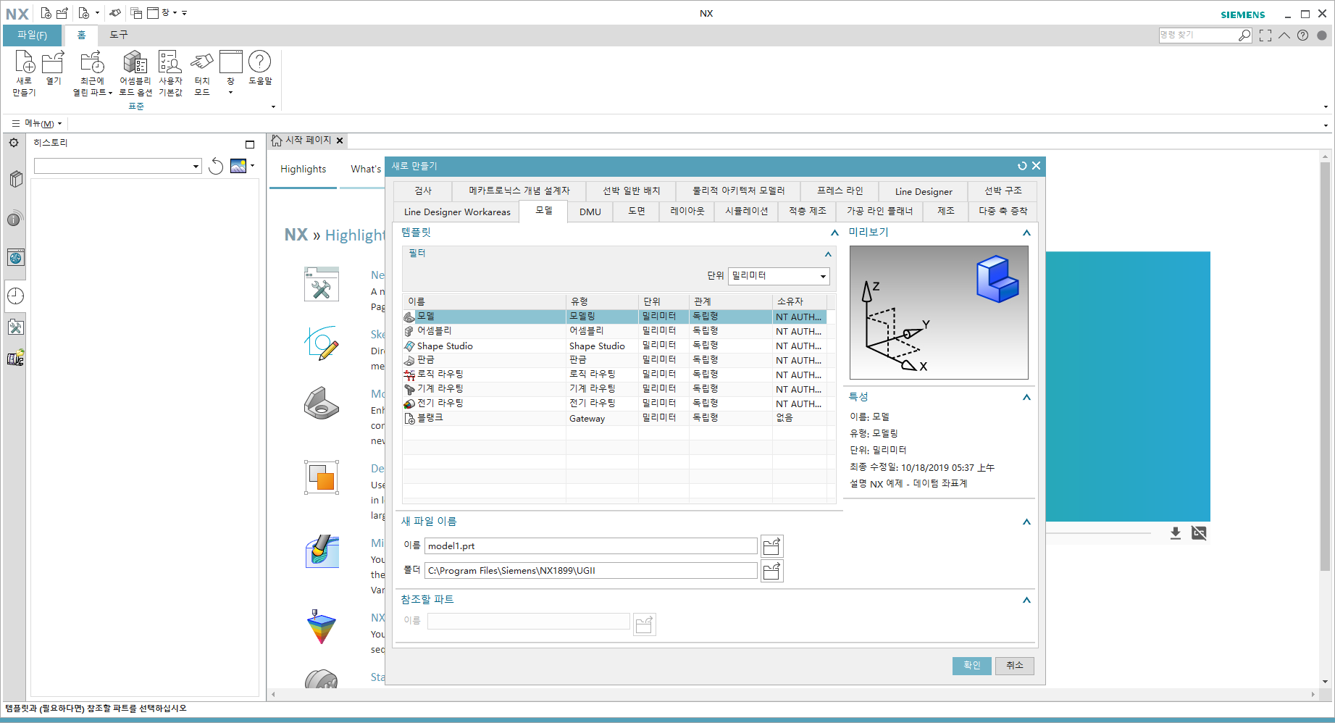Screen dimensions: 1335x723
Task: Click the help question mark icon top right
Action: click(1302, 35)
